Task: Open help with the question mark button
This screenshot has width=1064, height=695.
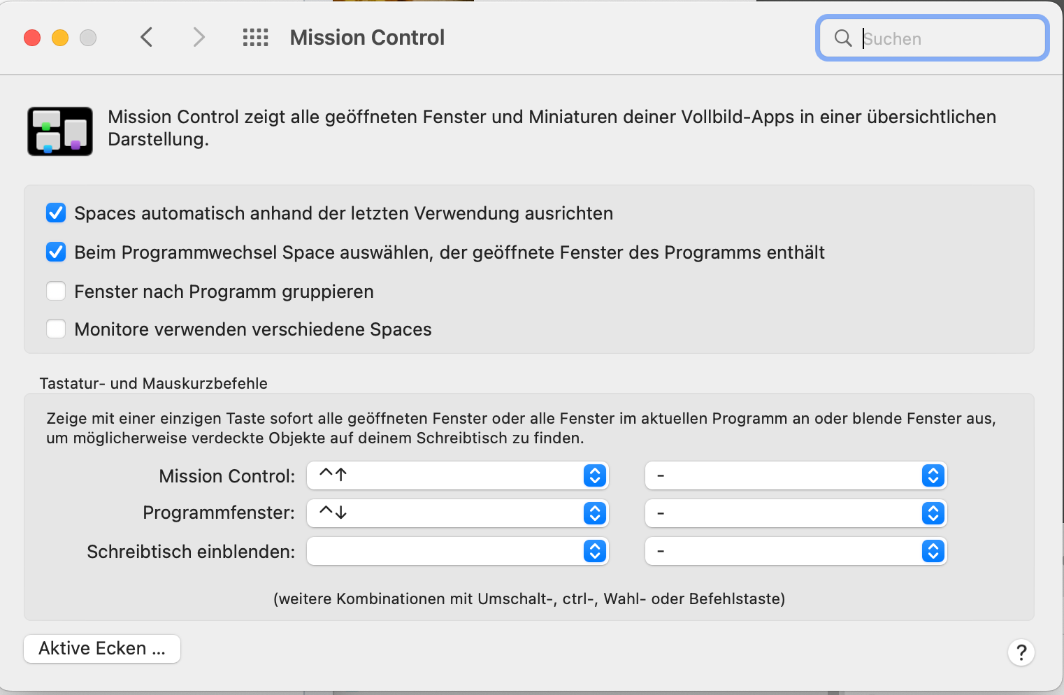Action: click(1021, 652)
